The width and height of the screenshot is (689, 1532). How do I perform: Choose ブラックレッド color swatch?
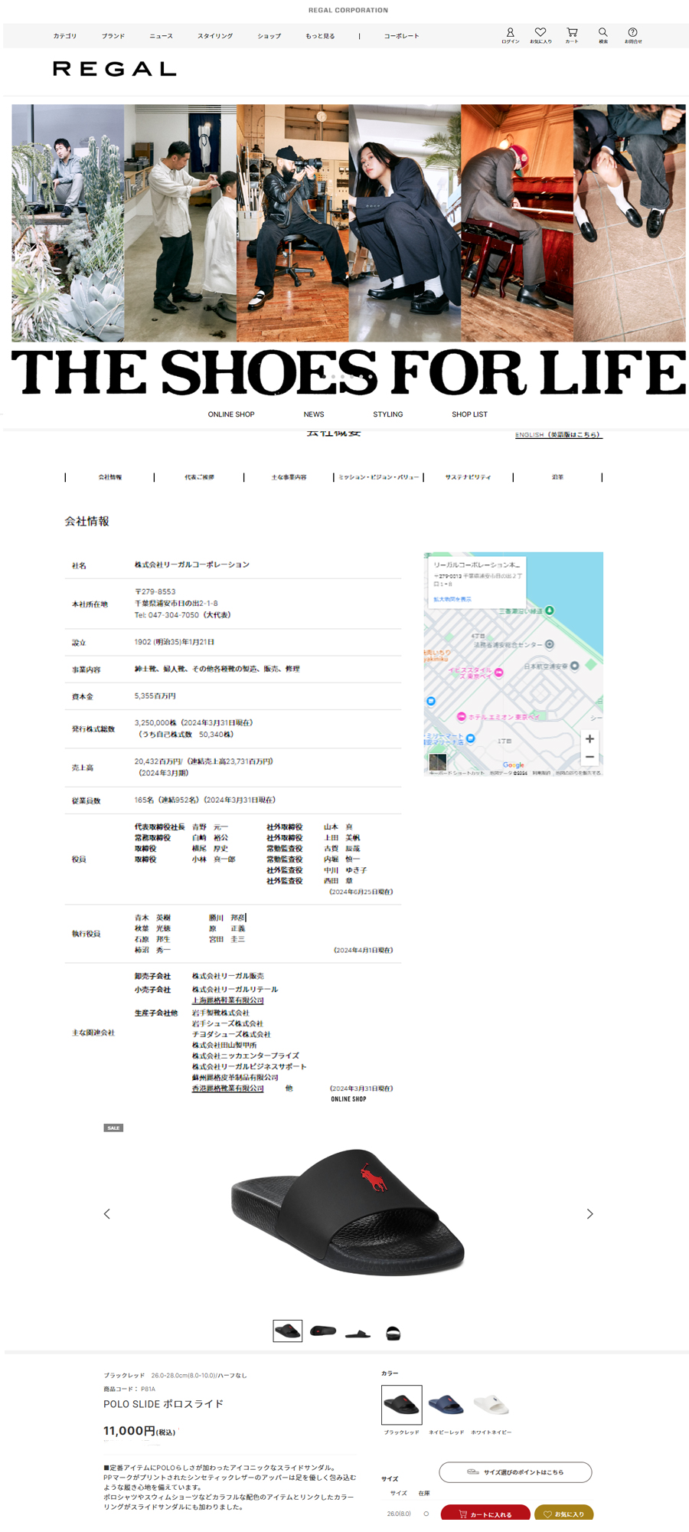[x=402, y=1405]
